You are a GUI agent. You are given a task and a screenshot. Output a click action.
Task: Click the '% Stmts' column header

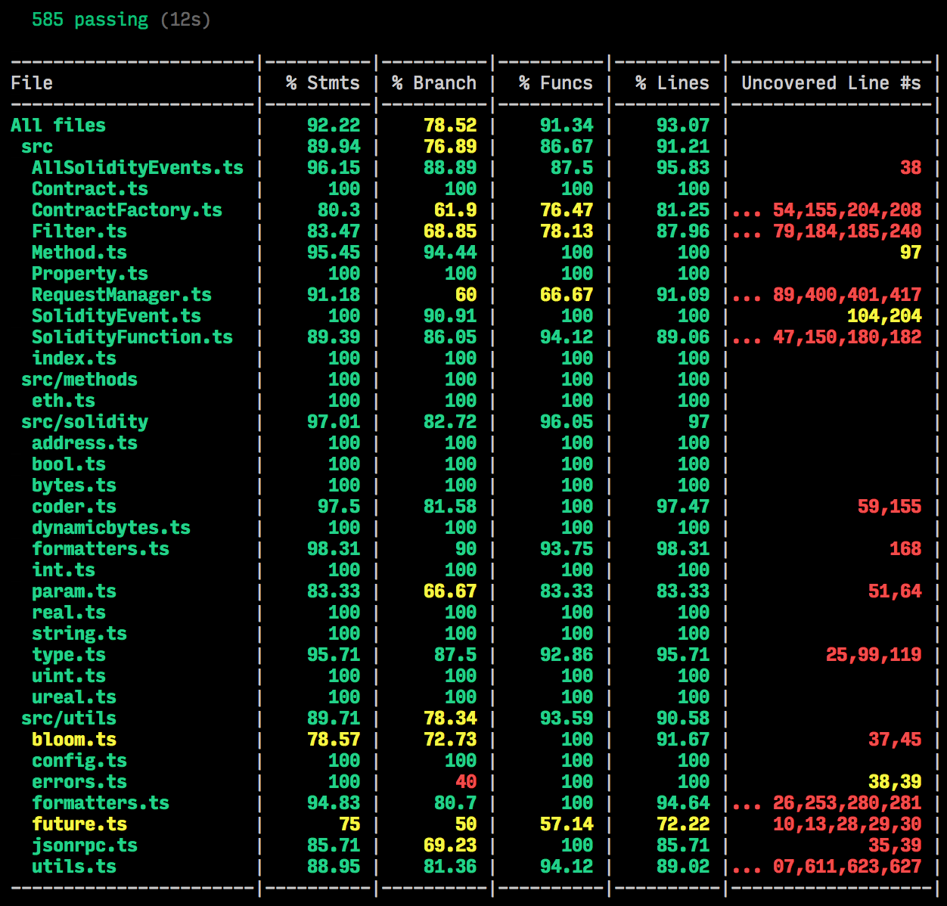[x=323, y=82]
